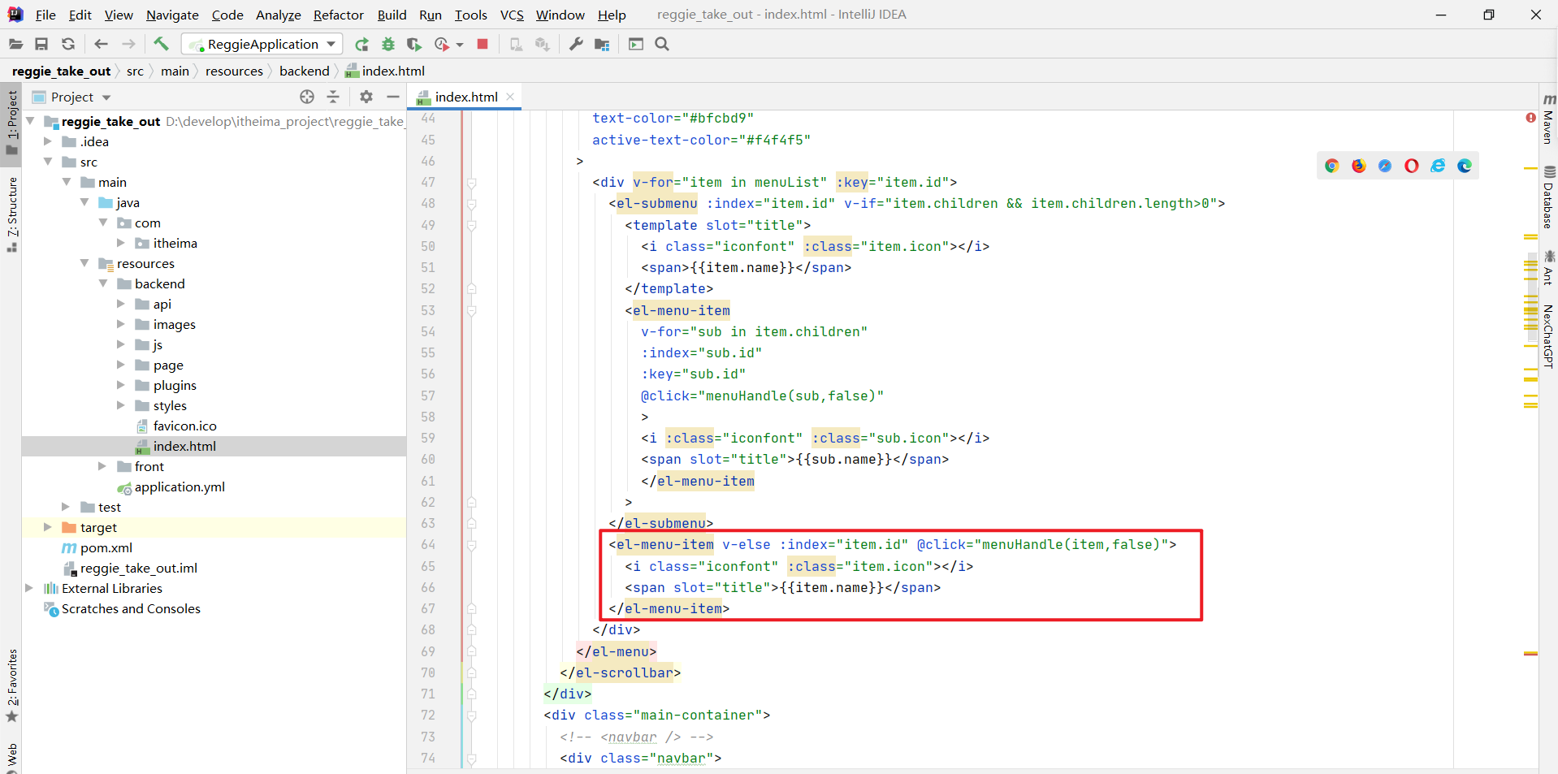
Task: Select pom.xml in project tree
Action: [106, 547]
